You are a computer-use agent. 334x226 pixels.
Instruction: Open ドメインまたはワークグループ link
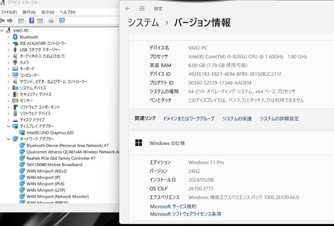tap(189, 119)
